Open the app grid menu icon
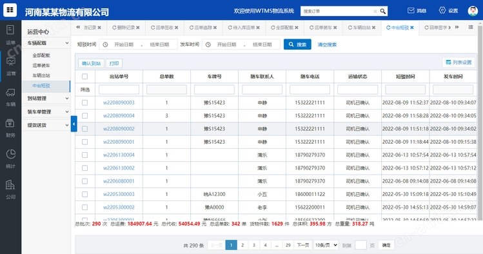The width and height of the screenshot is (483, 254). tap(10, 10)
